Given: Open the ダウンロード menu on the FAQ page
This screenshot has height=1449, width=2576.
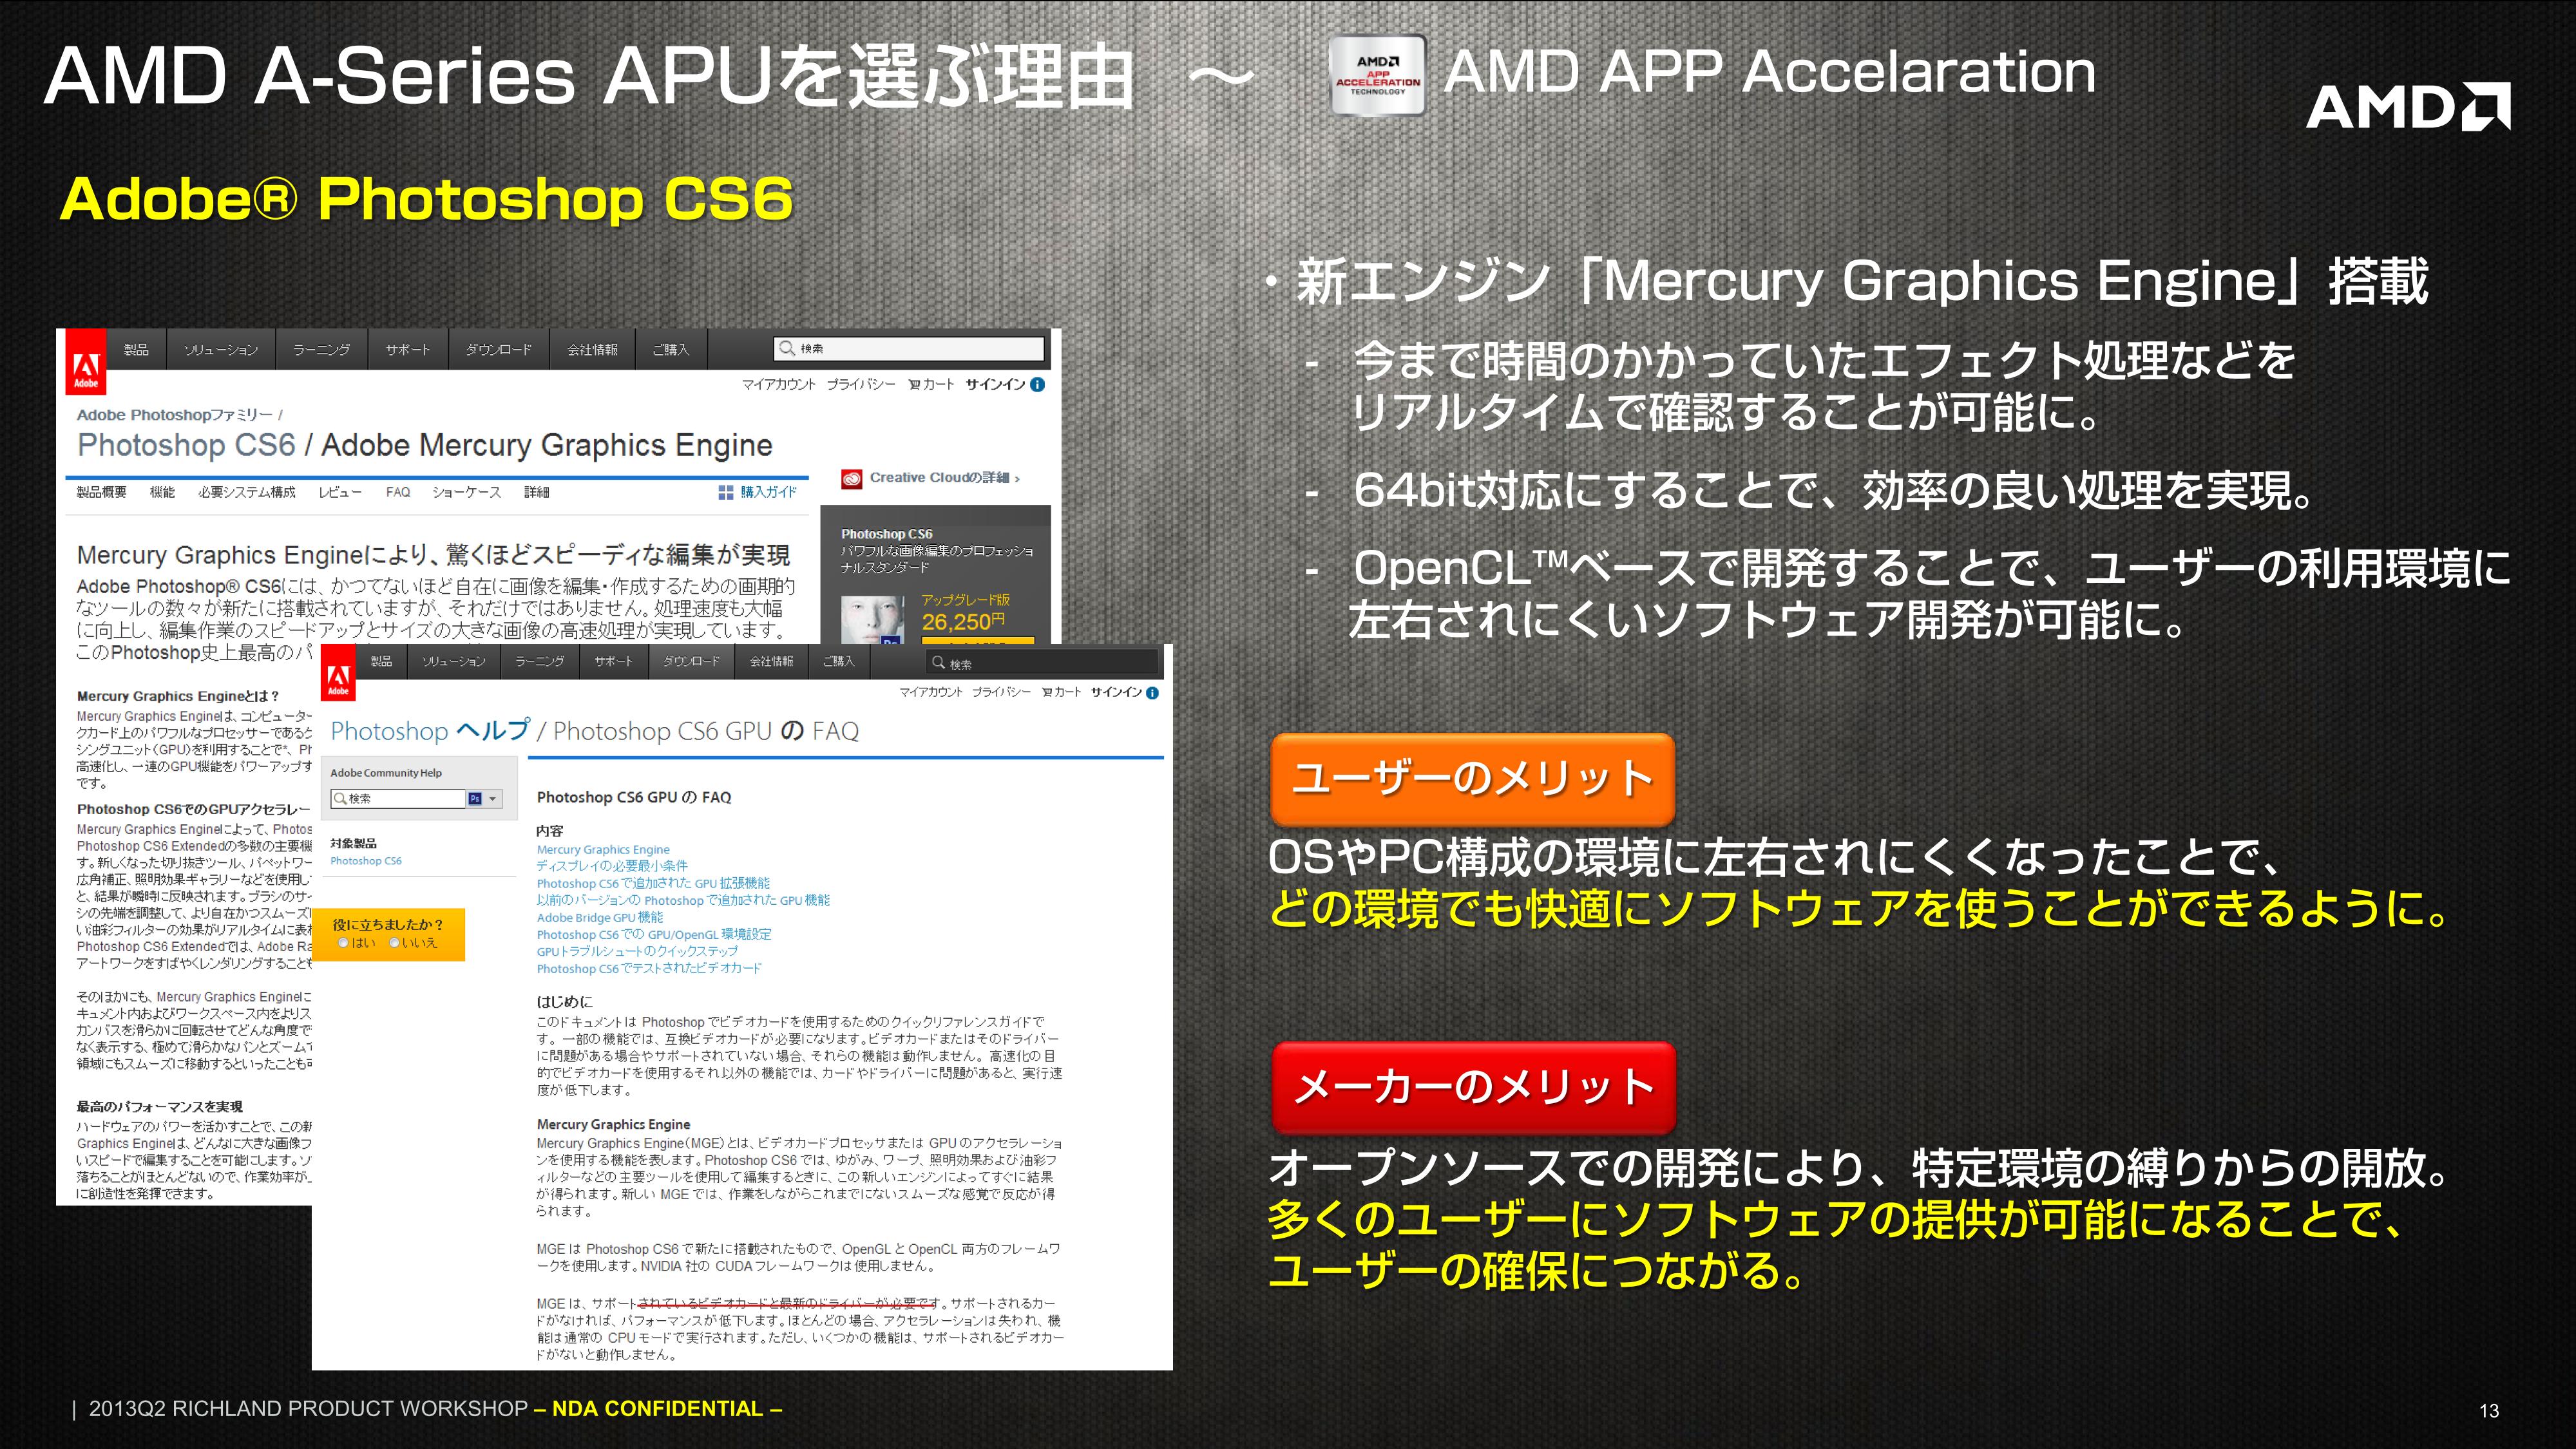Looking at the screenshot, I should click(x=691, y=662).
